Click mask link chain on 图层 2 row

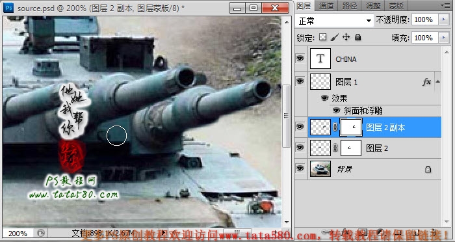click(x=335, y=148)
